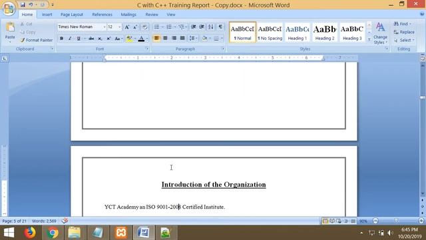Click the Paste button
Screen dimensions: 426x240
point(10,31)
